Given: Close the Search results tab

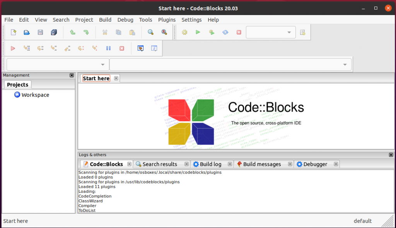Looking at the screenshot, I should 187,164.
